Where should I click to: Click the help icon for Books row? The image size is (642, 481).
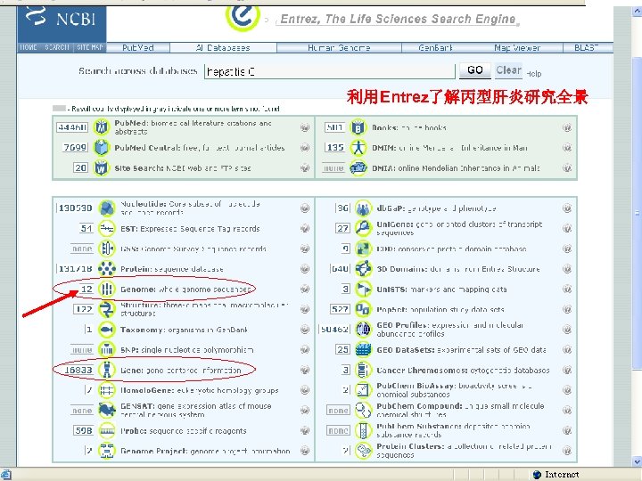click(567, 127)
